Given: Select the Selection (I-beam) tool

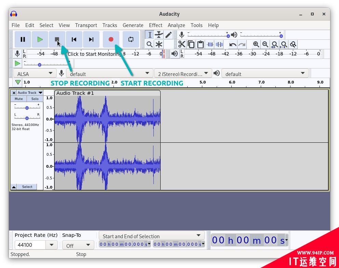Looking at the screenshot, I should (149, 35).
